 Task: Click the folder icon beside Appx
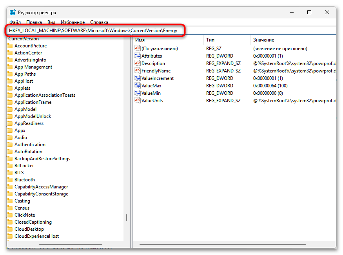pyautogui.click(x=10, y=130)
